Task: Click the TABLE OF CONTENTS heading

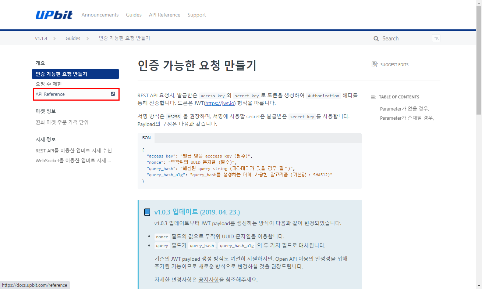Action: point(399,97)
